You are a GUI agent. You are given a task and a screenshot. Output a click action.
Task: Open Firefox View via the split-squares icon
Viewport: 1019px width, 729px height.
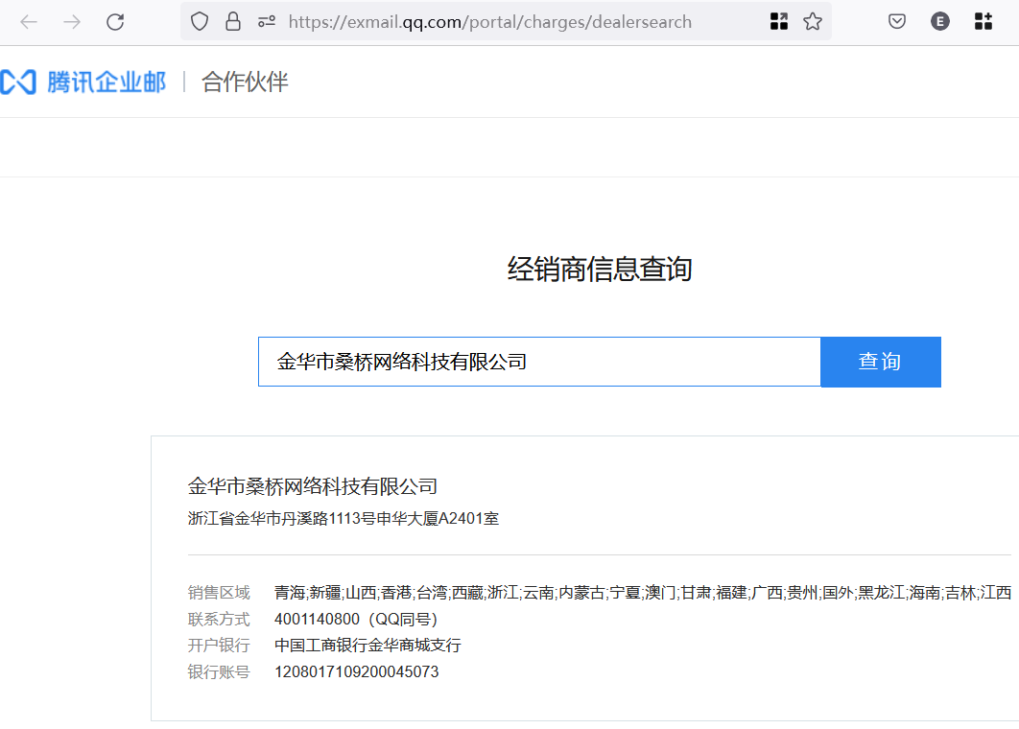(779, 21)
